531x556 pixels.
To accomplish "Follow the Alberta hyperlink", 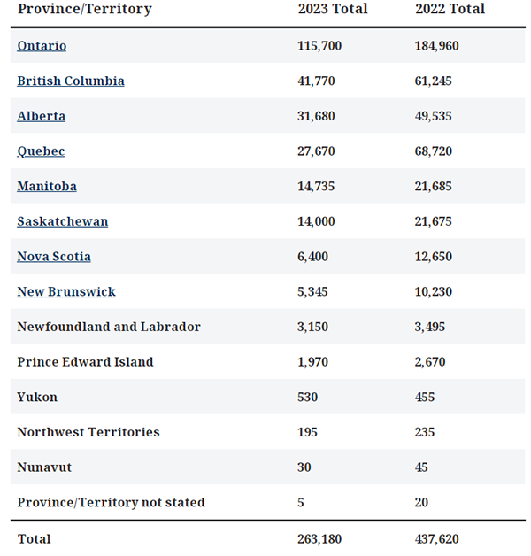I will click(x=42, y=116).
